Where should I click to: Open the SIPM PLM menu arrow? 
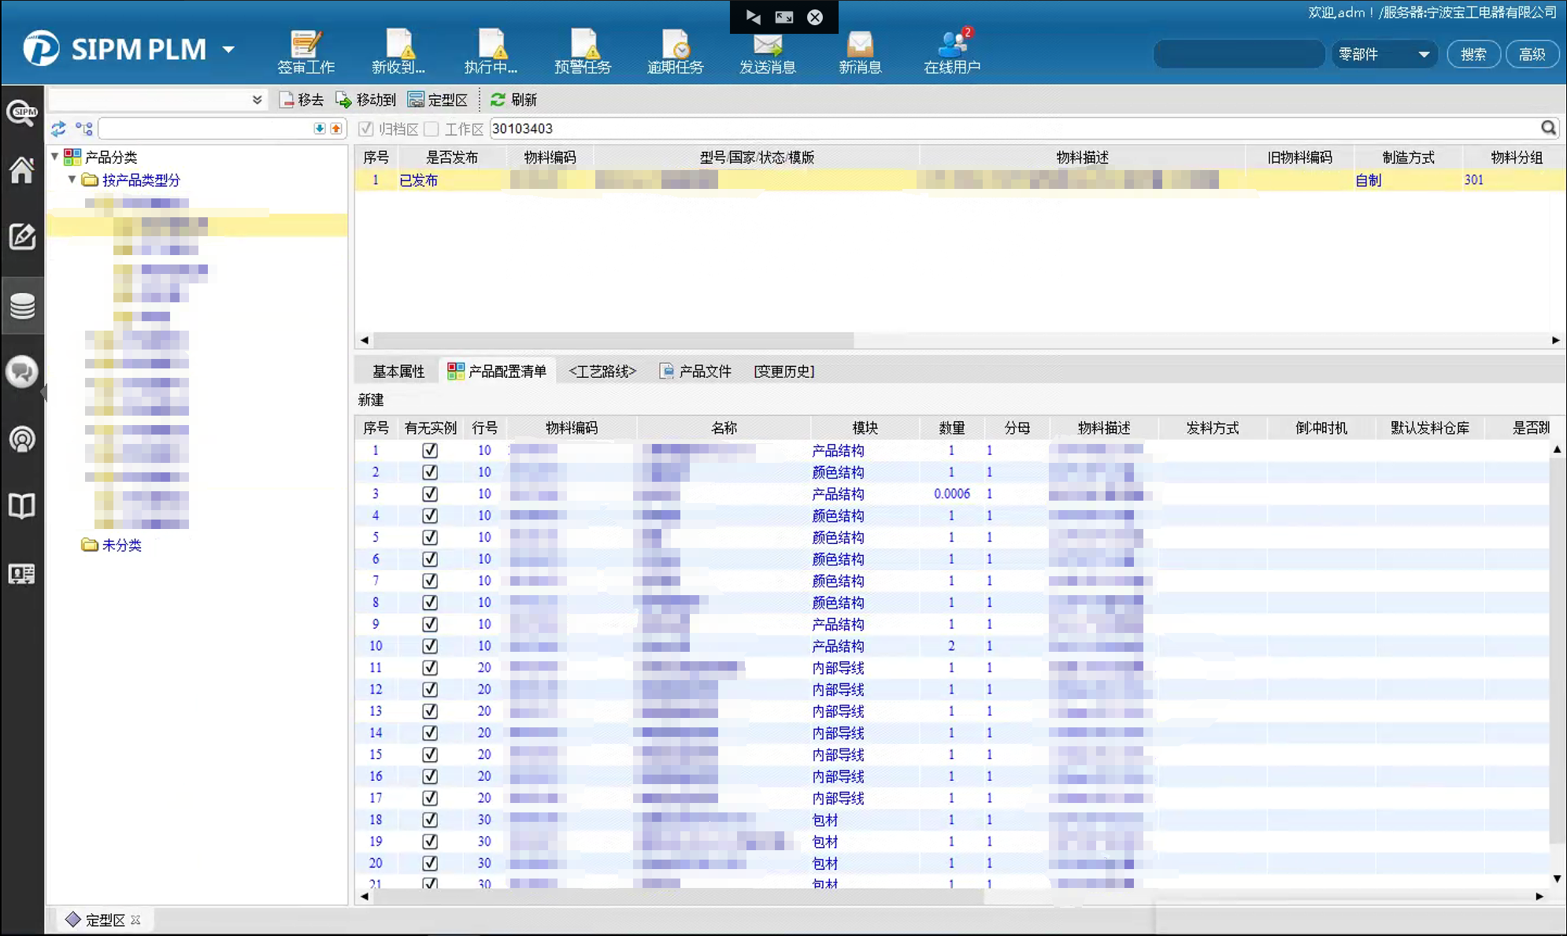point(228,50)
